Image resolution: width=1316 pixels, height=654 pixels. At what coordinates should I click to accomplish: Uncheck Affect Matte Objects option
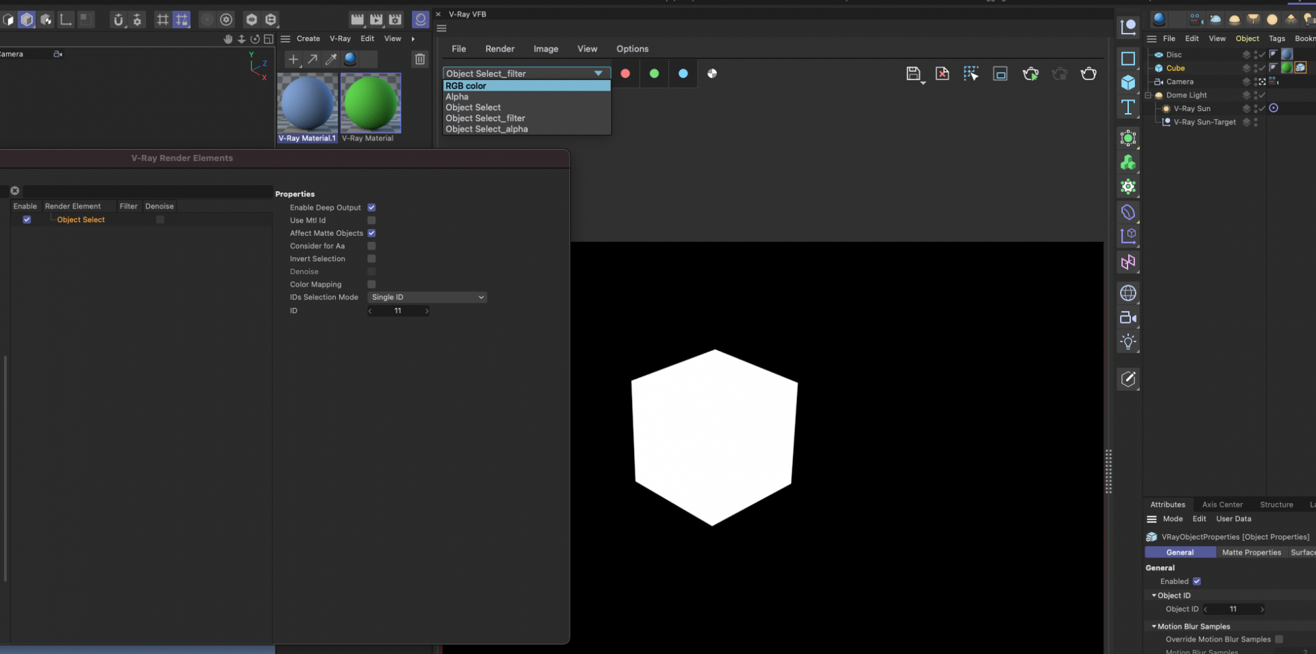coord(371,233)
